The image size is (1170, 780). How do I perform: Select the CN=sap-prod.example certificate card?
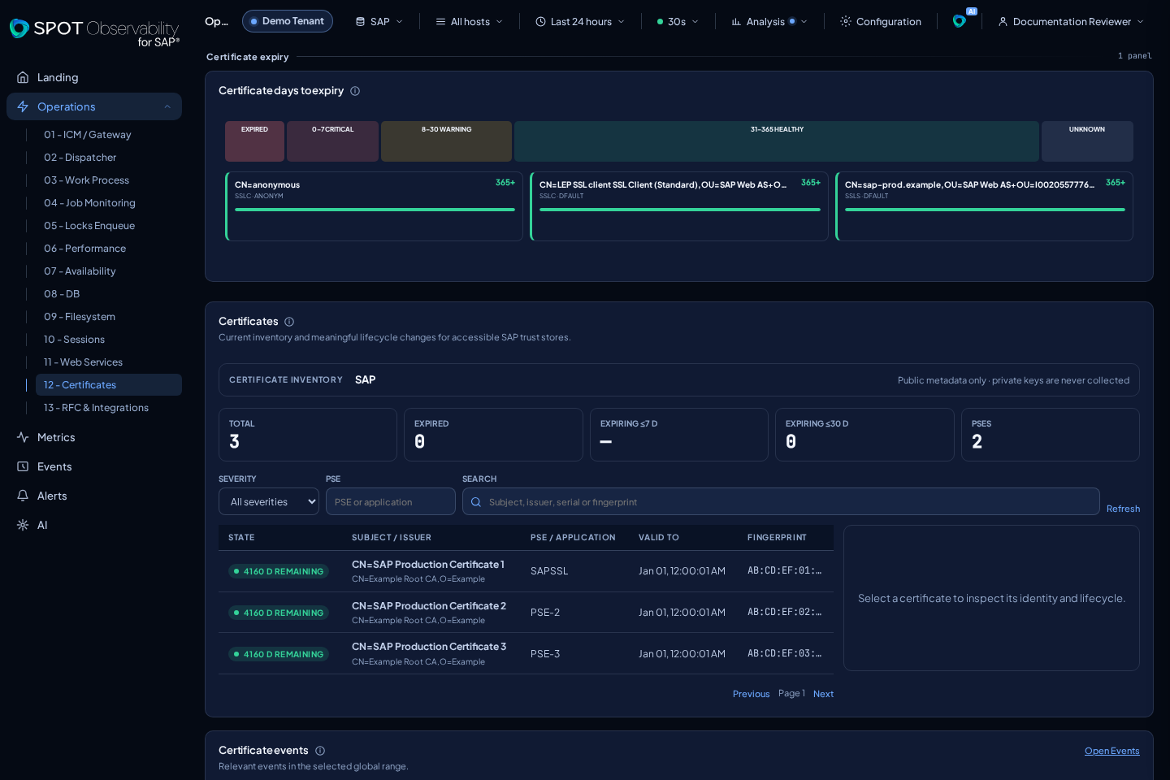tap(984, 206)
